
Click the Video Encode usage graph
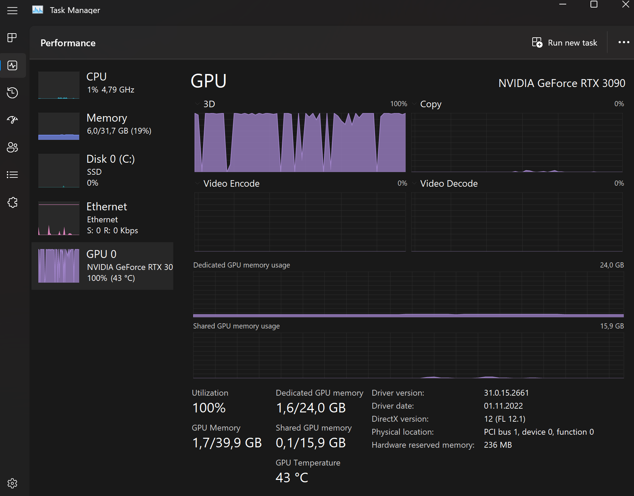(x=300, y=222)
